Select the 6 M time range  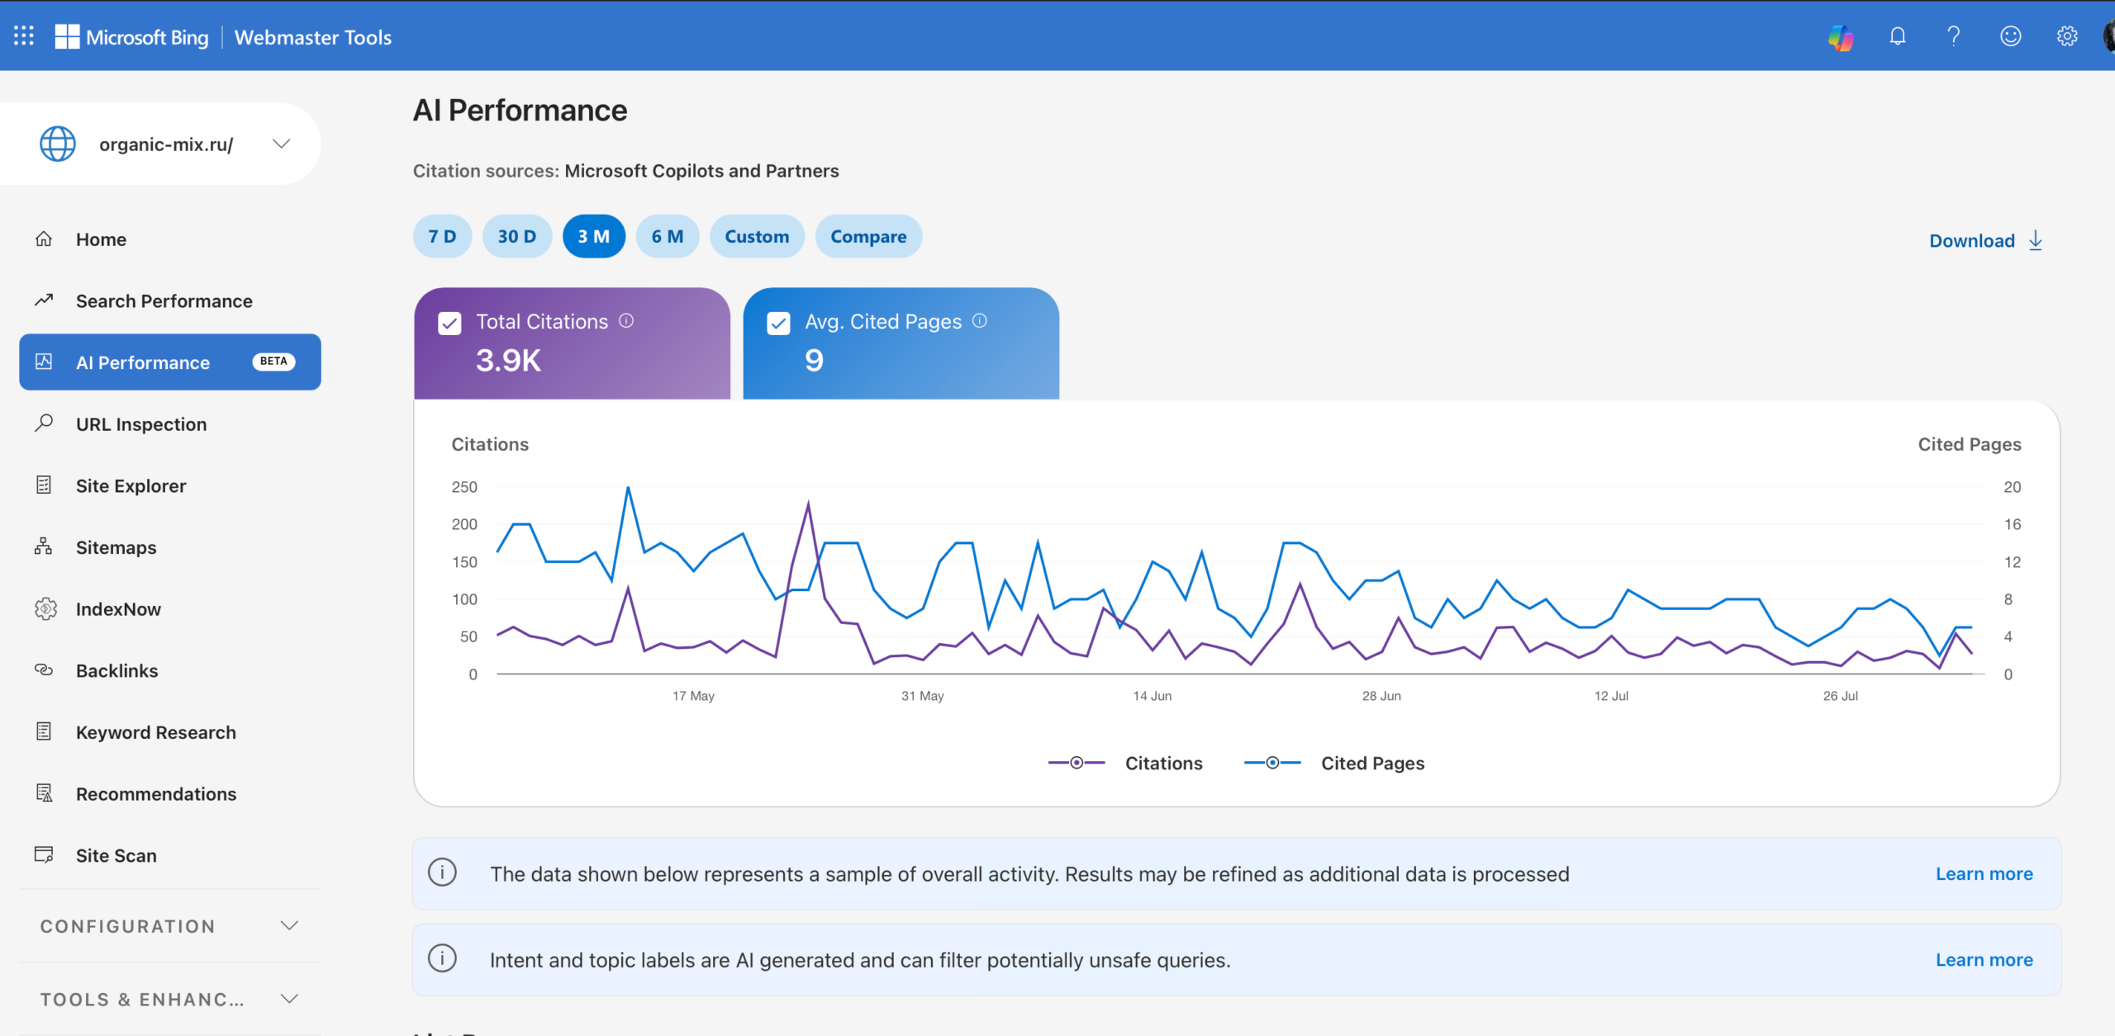point(667,236)
